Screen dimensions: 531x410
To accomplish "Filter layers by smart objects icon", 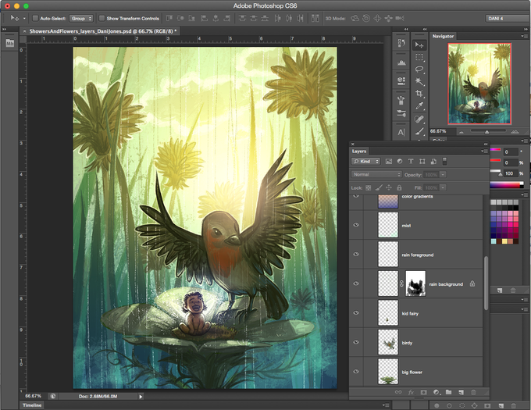I will [x=433, y=162].
